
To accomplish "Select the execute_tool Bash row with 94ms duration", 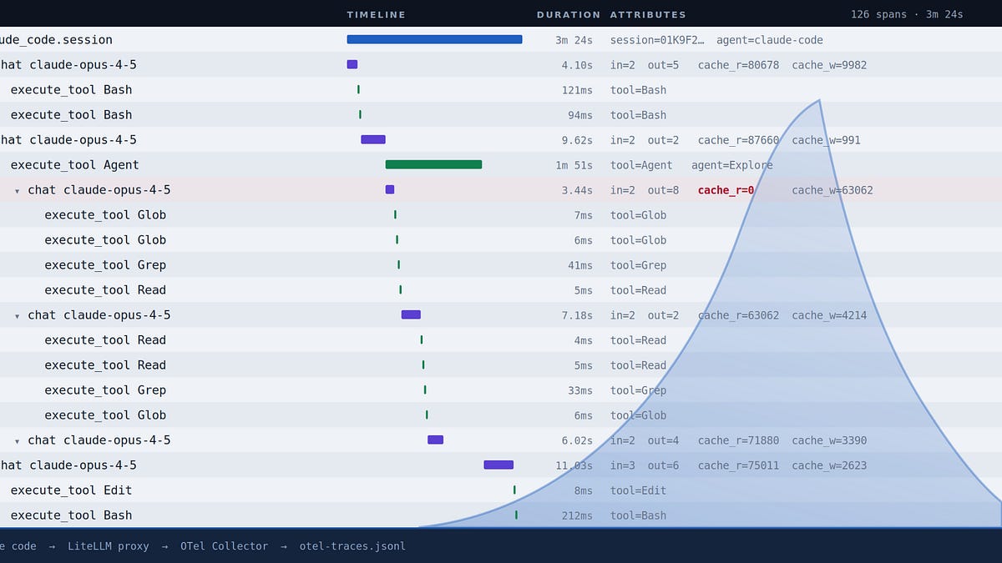I will [x=501, y=114].
